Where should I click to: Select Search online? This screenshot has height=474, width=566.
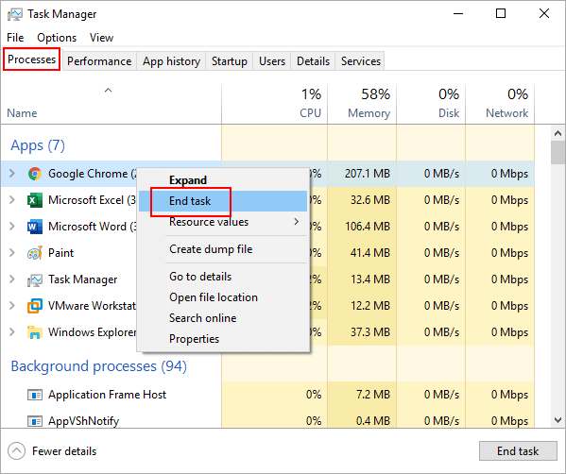point(223,318)
